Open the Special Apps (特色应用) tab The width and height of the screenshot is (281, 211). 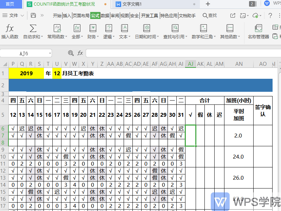click(169, 15)
